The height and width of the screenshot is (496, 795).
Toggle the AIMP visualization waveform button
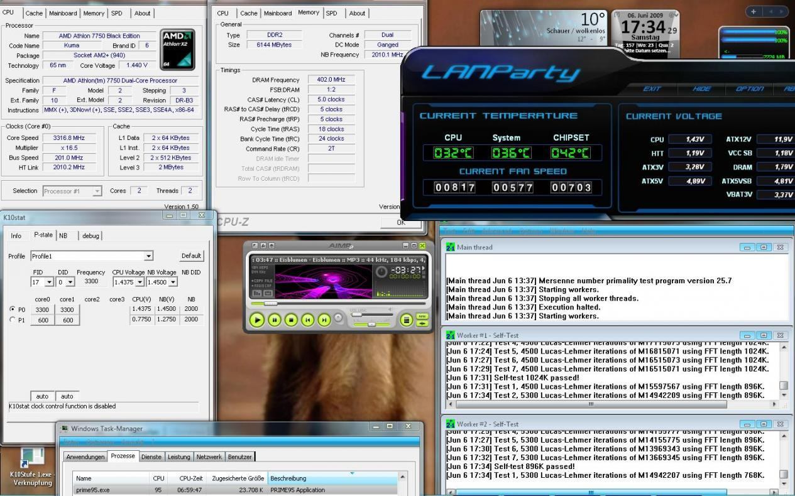[422, 323]
